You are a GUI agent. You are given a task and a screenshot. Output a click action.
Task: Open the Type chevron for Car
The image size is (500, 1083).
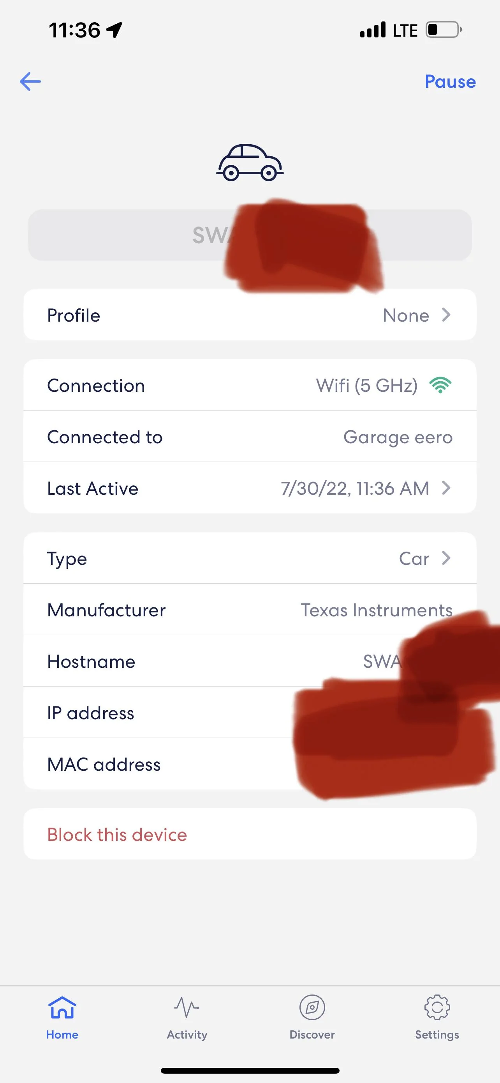(x=446, y=558)
